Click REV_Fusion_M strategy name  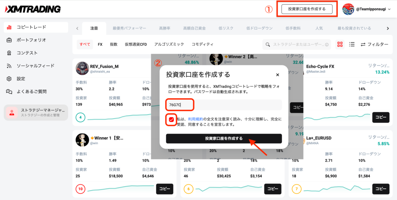(104, 67)
